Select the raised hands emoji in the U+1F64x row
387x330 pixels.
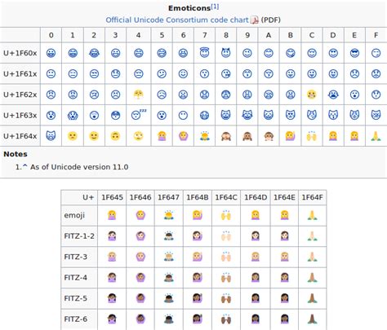[312, 136]
